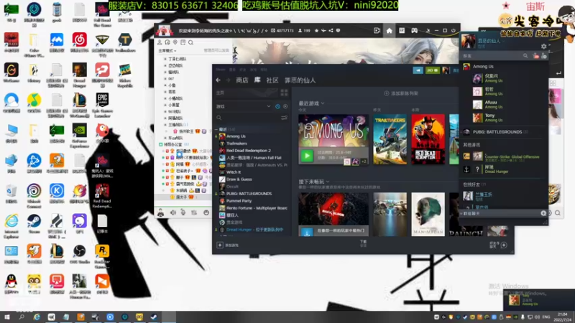Viewport: 575px width, 323px height.
Task: Open the Trailmakers cover thumbnail
Action: pos(390,139)
